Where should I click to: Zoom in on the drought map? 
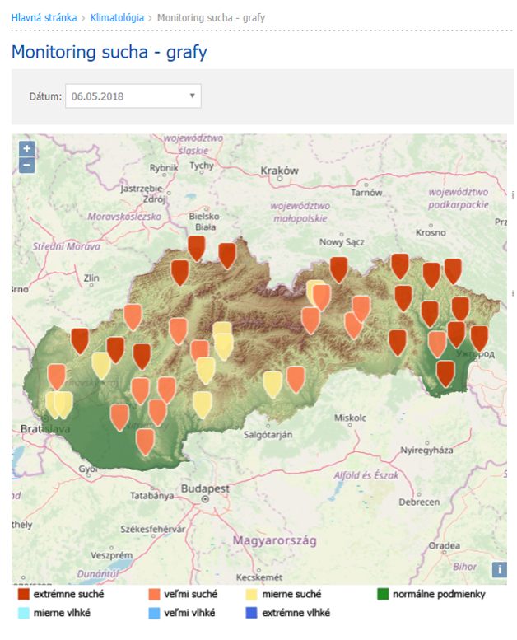point(26,149)
